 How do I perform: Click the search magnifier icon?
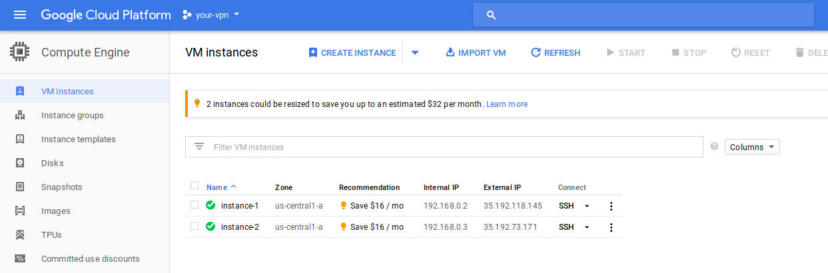[492, 15]
